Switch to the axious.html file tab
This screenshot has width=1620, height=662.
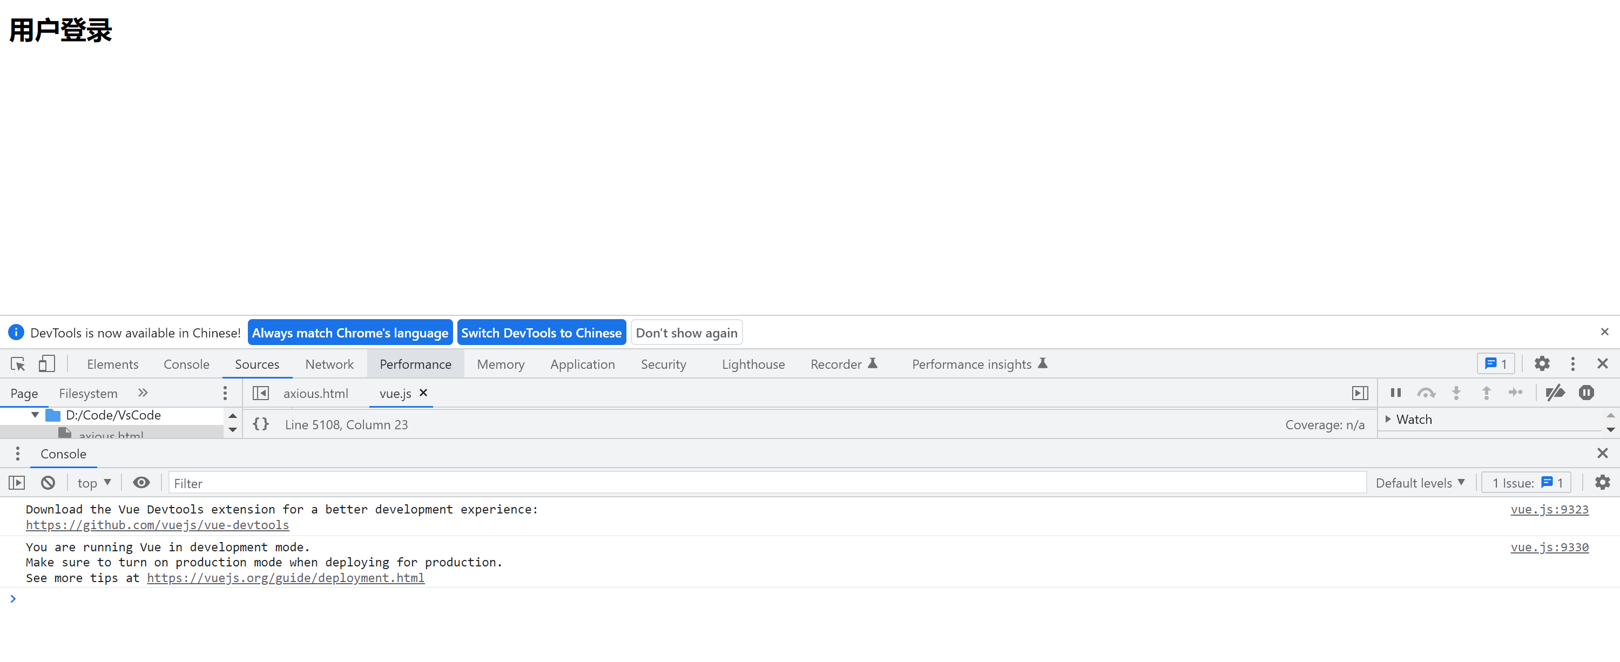point(316,393)
